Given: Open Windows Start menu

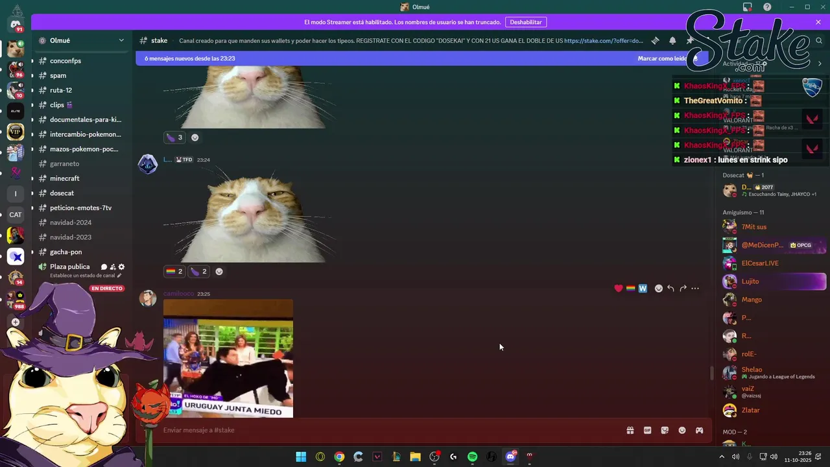Looking at the screenshot, I should (301, 457).
